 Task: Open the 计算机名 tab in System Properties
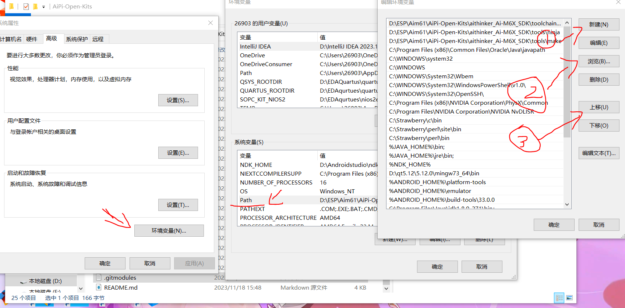11,39
